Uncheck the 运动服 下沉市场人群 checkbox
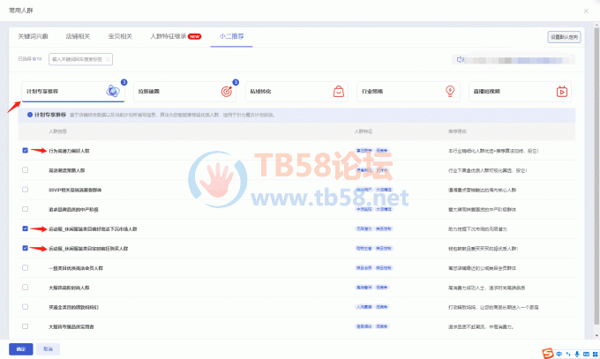 (x=26, y=228)
